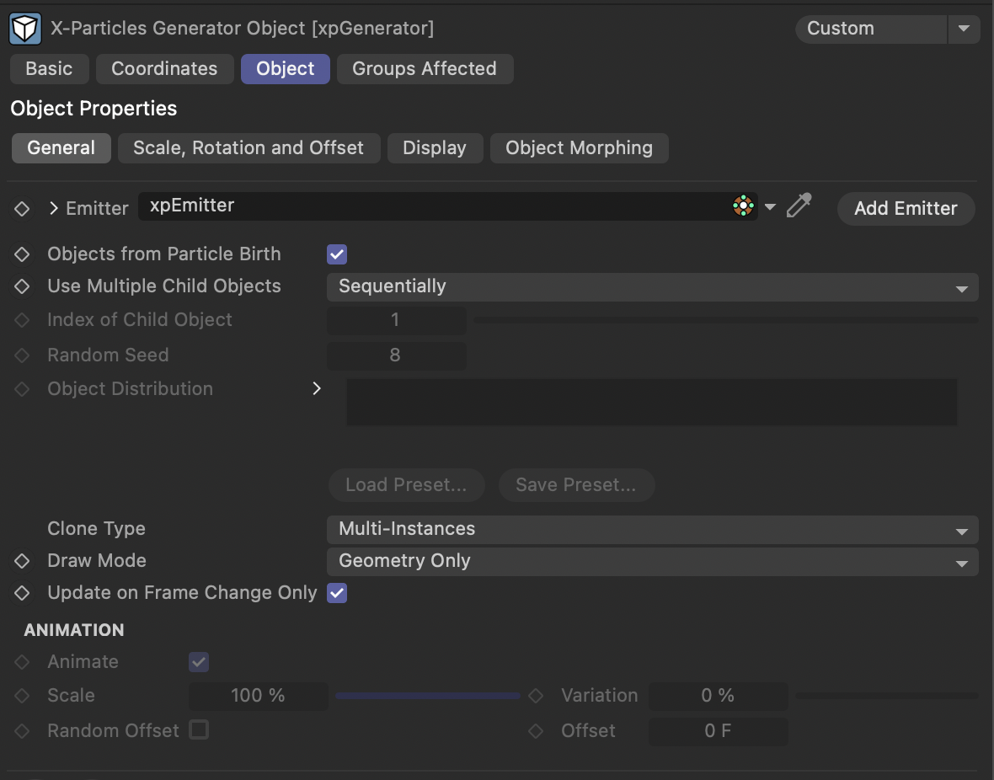Click the Index of Child Object value field
Image resolution: width=994 pixels, height=780 pixels.
396,320
